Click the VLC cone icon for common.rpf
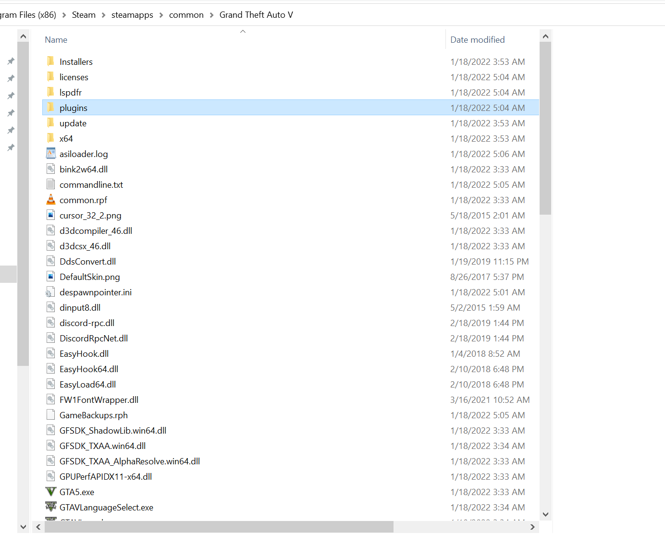Viewport: 665px width, 545px height. (x=50, y=199)
